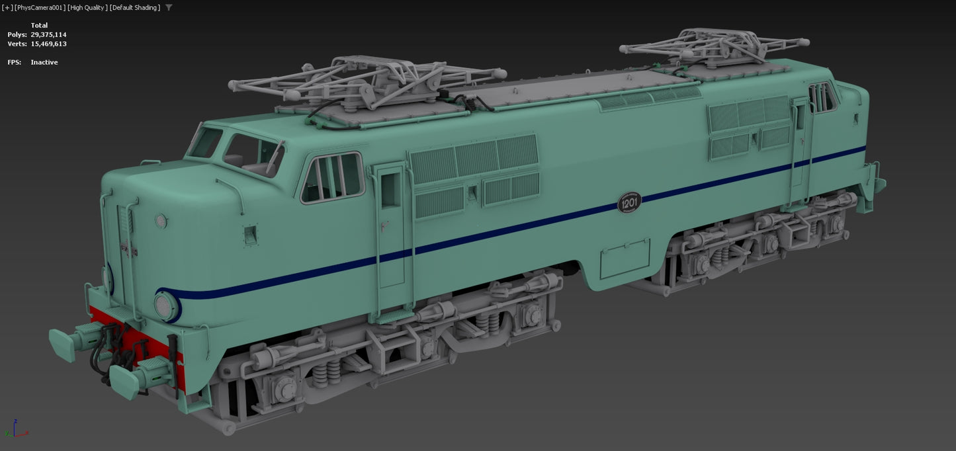
Task: Click the green Y axis label
Action: pos(7,433)
